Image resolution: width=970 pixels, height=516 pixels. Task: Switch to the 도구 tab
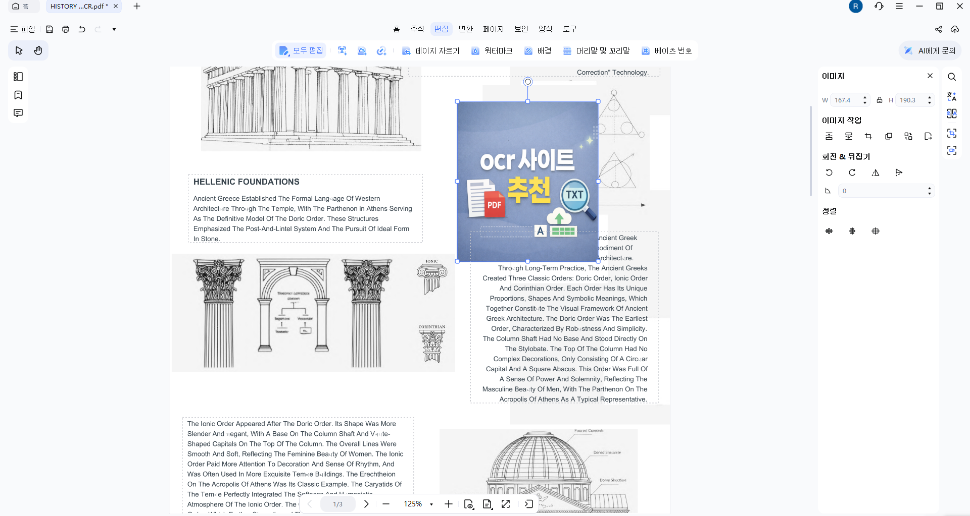[570, 29]
